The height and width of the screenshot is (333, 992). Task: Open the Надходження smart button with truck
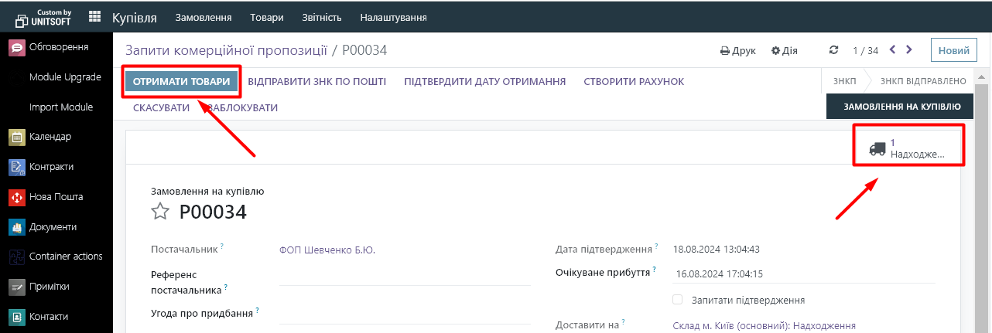point(908,148)
